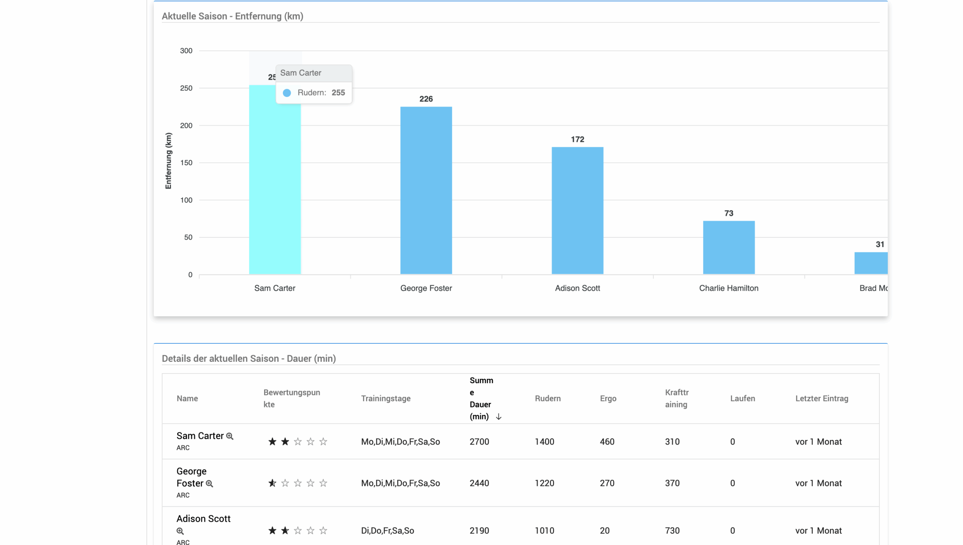Viewport: 963px width, 545px height.
Task: Click the blue Rudern legend dot in tooltip
Action: click(287, 93)
